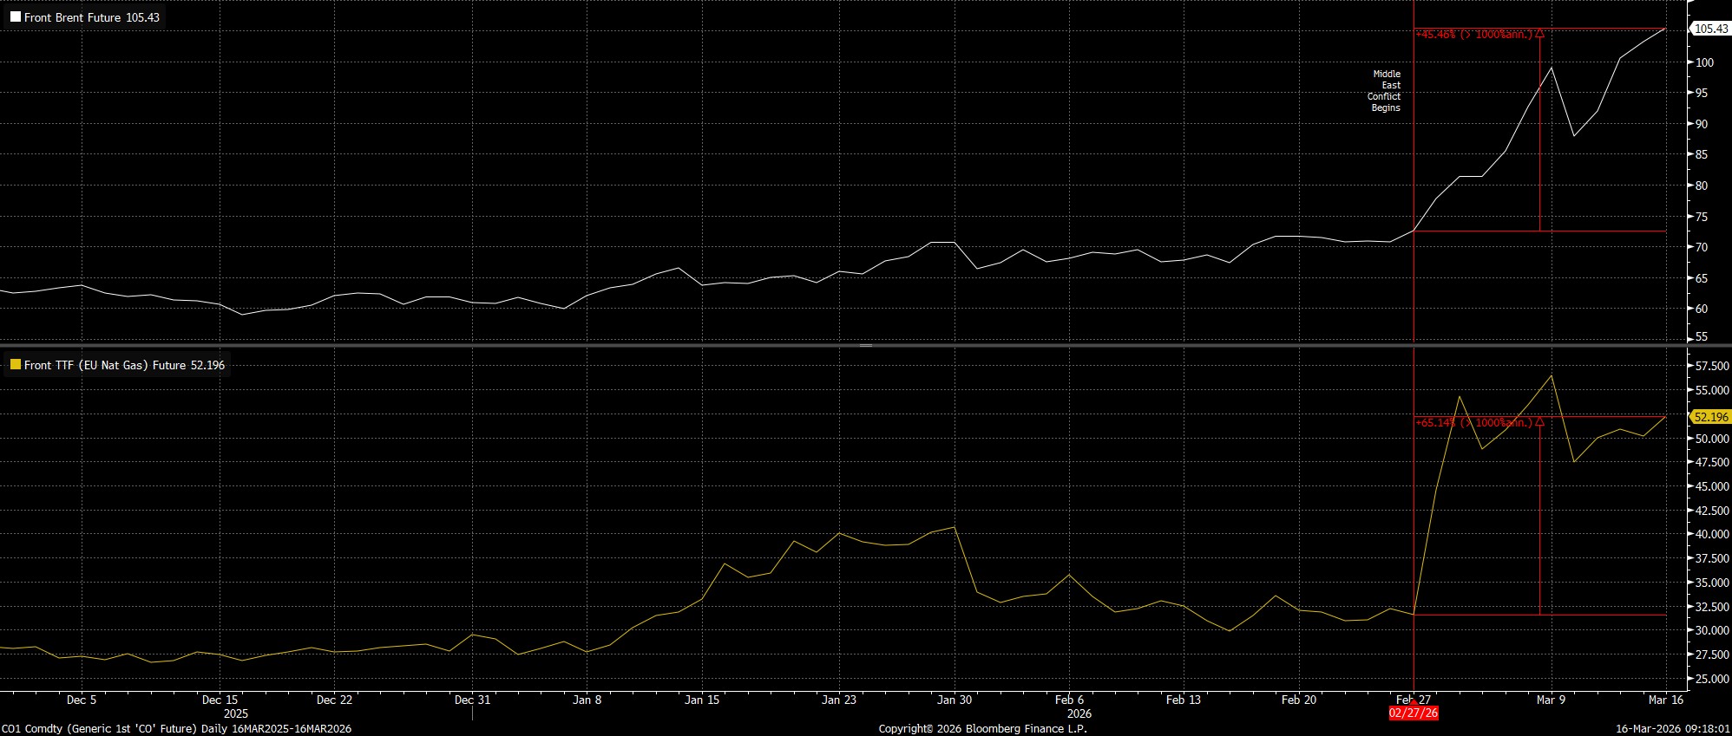Select the red 02/27/26 date marker
Image resolution: width=1732 pixels, height=736 pixels.
[x=1414, y=713]
